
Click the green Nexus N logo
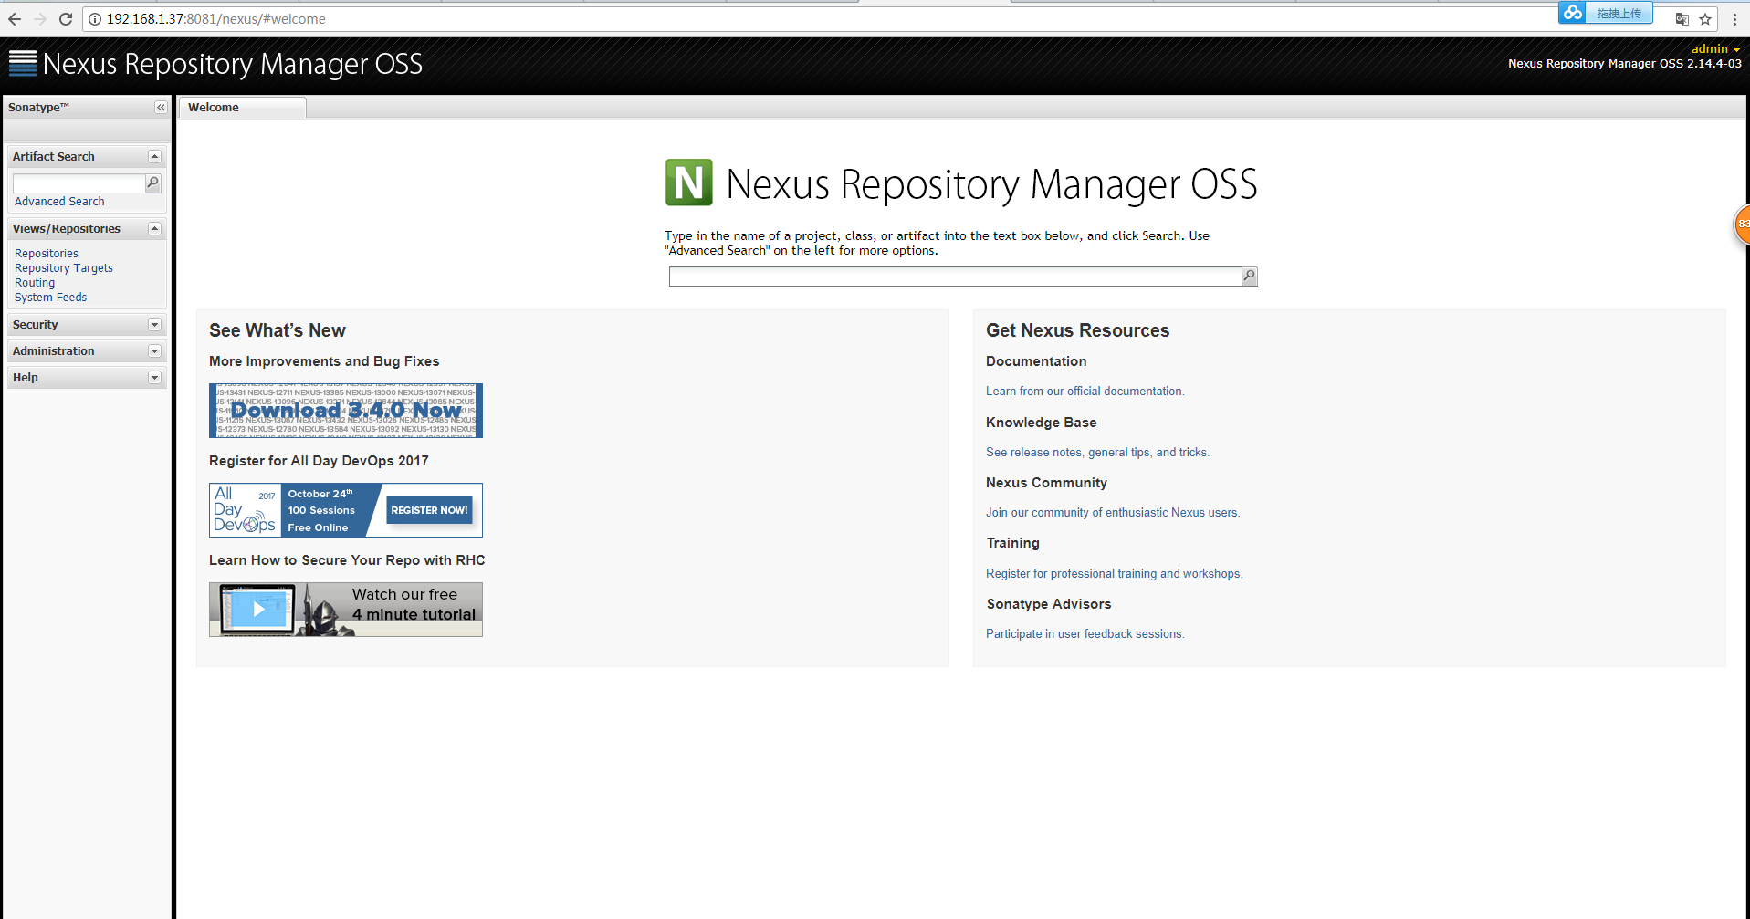pyautogui.click(x=689, y=183)
